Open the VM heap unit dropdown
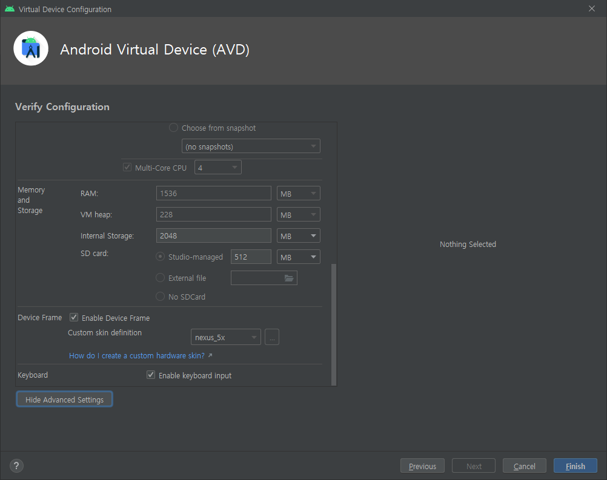 coord(299,215)
